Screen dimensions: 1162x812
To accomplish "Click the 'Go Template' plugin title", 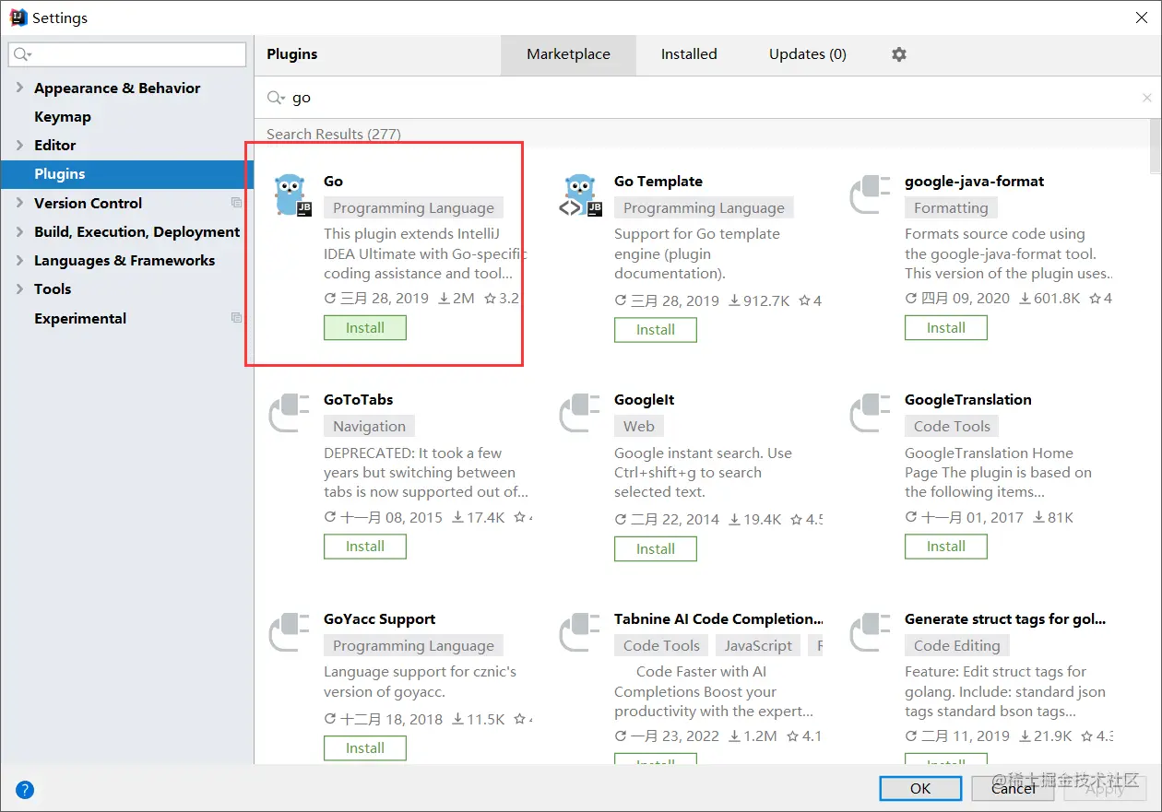I will coord(658,182).
